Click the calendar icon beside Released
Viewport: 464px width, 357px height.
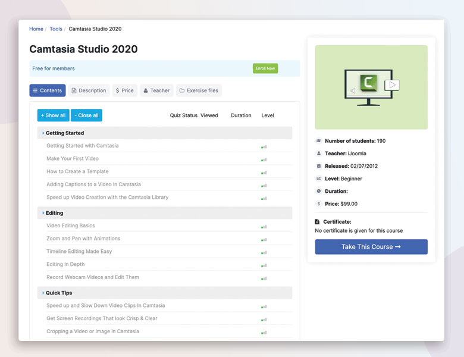click(x=319, y=166)
